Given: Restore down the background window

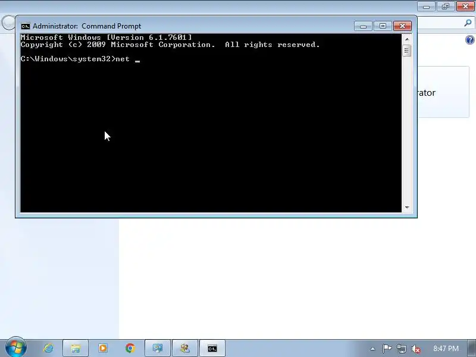Looking at the screenshot, I should coord(446,6).
